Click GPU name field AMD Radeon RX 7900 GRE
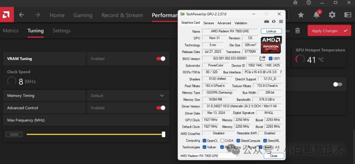 (x=230, y=31)
